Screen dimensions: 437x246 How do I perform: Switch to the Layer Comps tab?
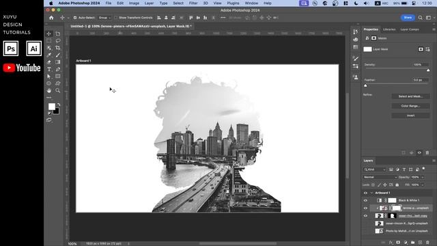tap(410, 29)
